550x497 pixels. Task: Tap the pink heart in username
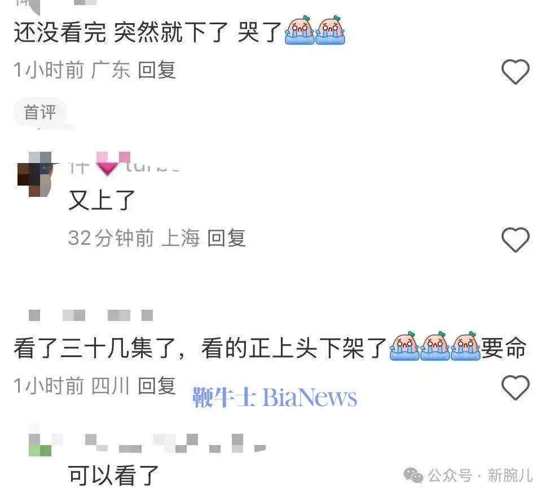click(x=107, y=166)
